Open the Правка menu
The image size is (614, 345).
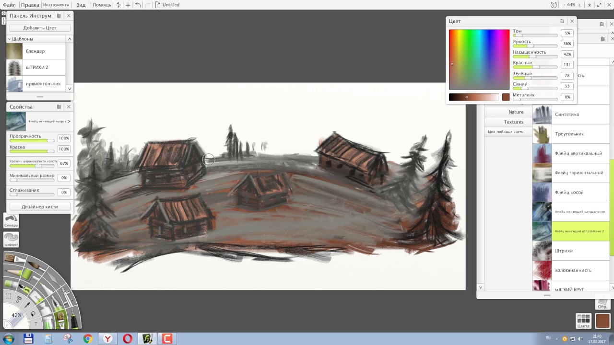30,5
